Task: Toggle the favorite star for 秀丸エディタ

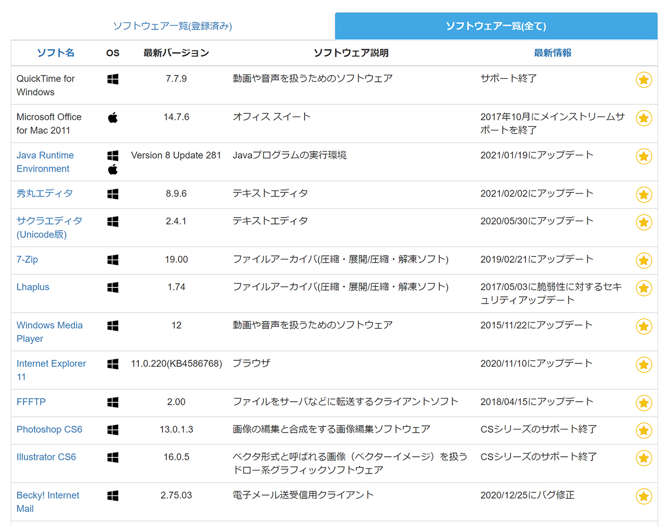Action: click(644, 195)
